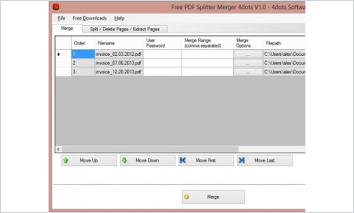The height and width of the screenshot is (213, 354).
Task: Click the Merge Range column header
Action: pos(207,43)
